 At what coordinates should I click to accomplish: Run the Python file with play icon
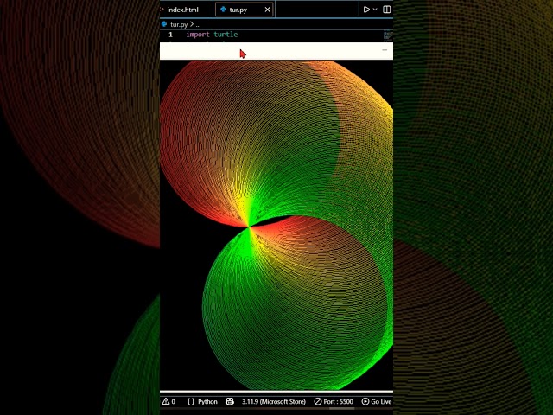click(366, 10)
